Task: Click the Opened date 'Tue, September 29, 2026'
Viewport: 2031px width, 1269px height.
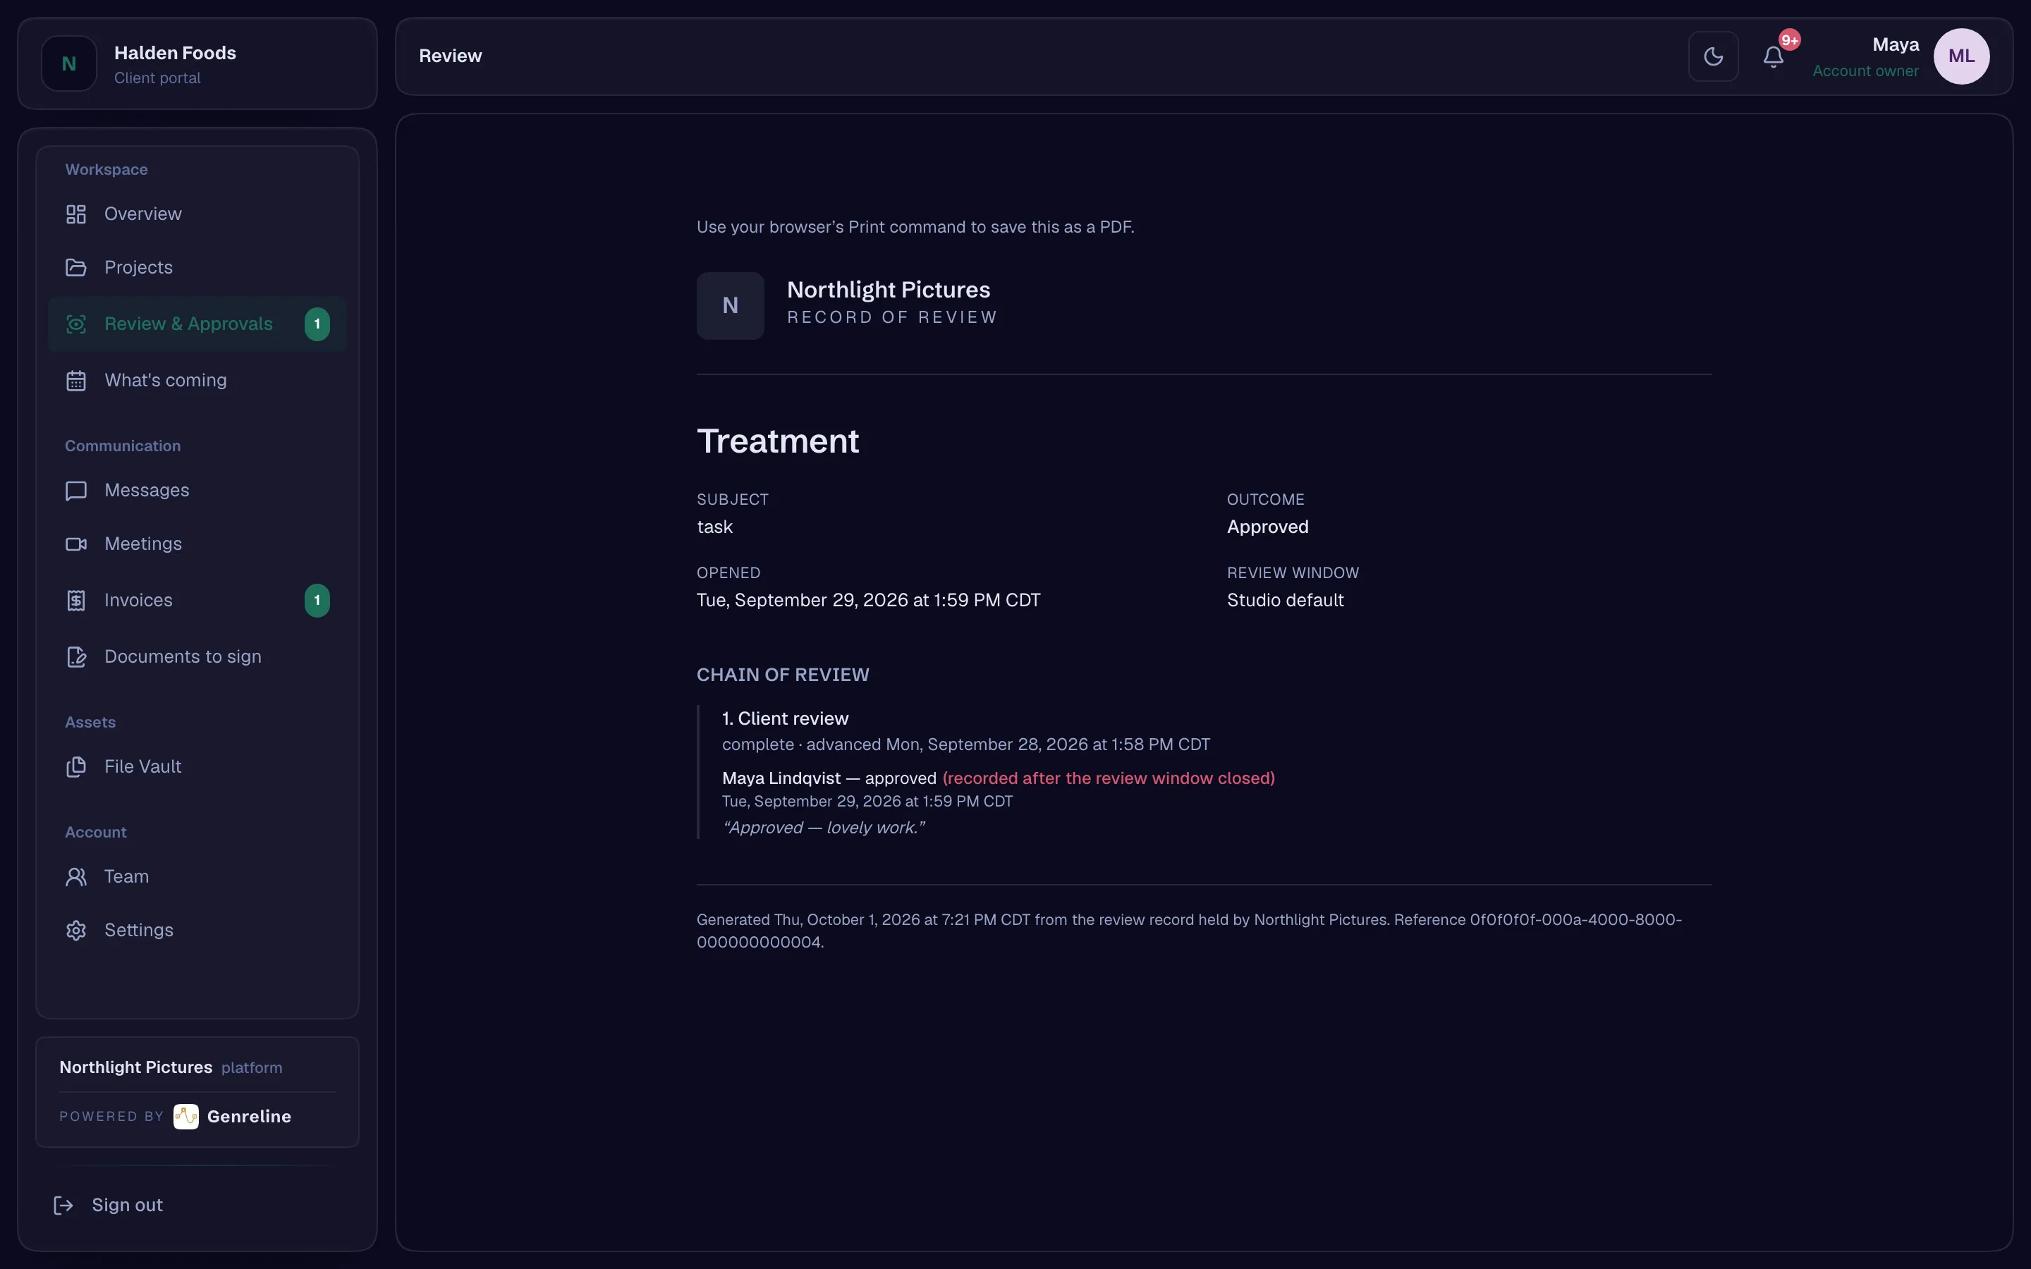Action: click(869, 600)
